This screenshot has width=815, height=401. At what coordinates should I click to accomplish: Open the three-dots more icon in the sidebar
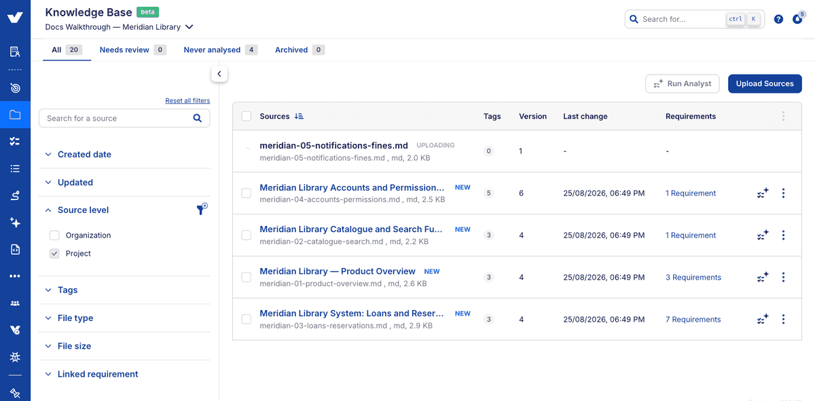(x=15, y=276)
